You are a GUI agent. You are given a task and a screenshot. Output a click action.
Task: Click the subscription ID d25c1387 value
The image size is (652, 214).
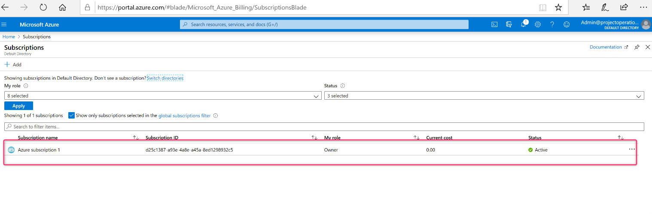[x=189, y=150]
